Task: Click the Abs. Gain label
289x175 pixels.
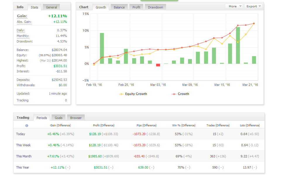Action: click(24, 22)
